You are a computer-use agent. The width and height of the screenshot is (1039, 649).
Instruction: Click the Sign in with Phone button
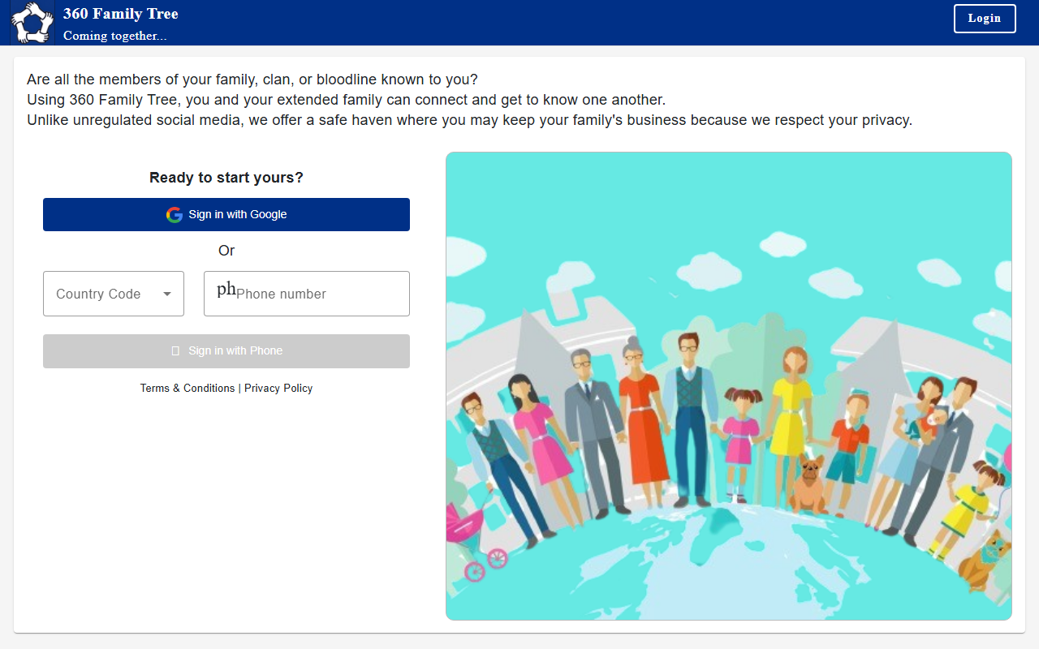click(x=226, y=351)
